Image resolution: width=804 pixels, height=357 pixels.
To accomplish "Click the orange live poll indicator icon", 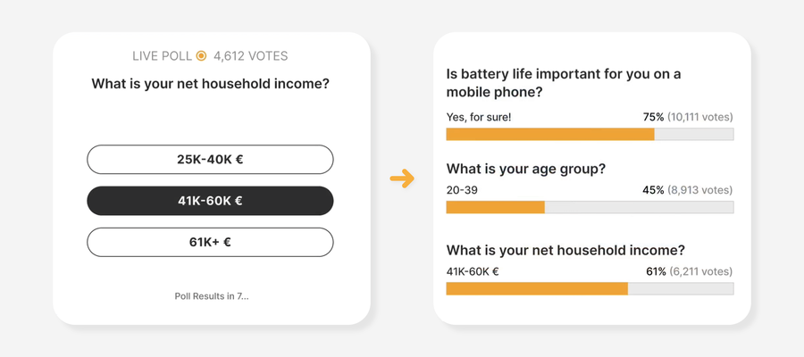I will pos(201,55).
